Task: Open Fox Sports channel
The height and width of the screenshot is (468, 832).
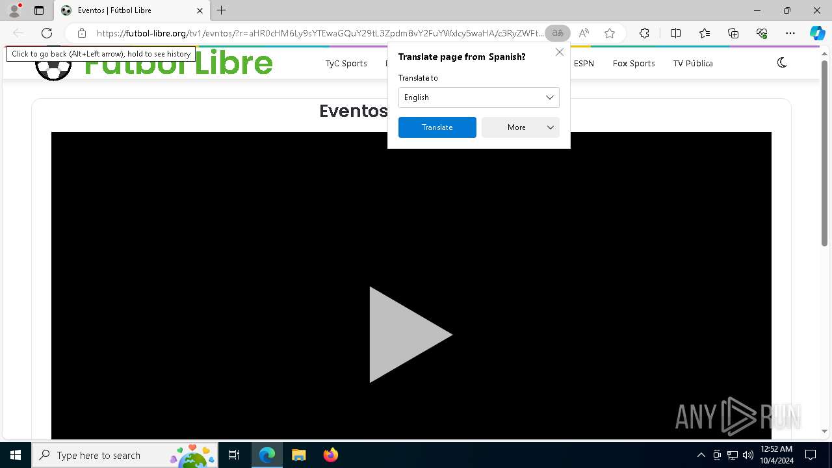Action: pos(634,63)
